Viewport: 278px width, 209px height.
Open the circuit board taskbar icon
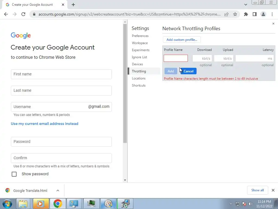(91, 204)
